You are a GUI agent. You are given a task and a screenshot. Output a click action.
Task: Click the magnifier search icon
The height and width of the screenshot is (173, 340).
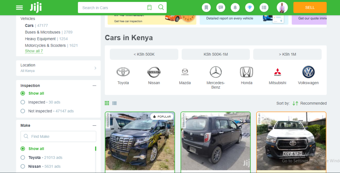tap(161, 7)
